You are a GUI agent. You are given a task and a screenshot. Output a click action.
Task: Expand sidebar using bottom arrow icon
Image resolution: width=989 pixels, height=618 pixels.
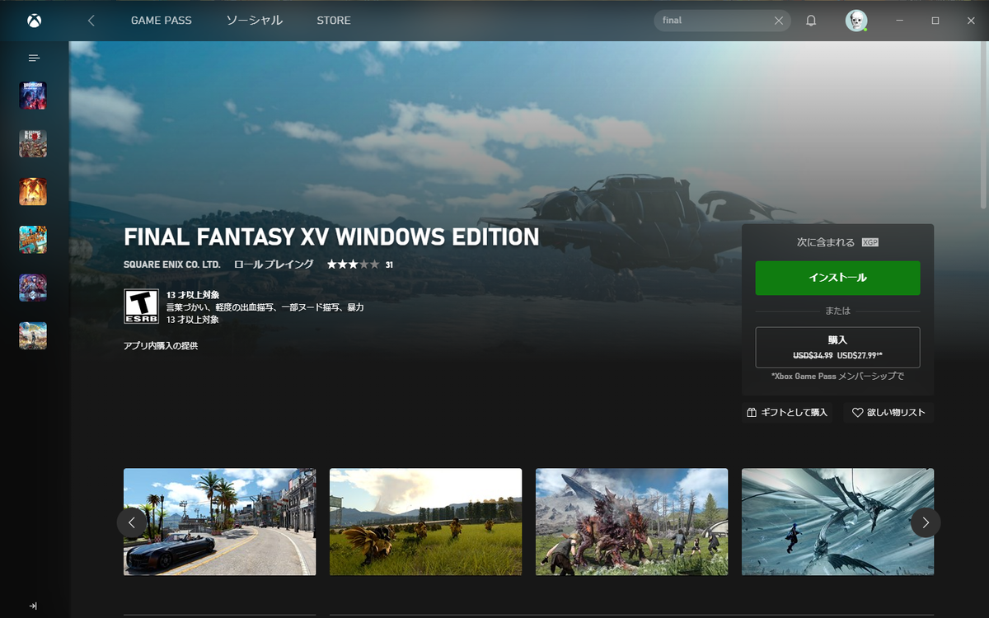33,606
